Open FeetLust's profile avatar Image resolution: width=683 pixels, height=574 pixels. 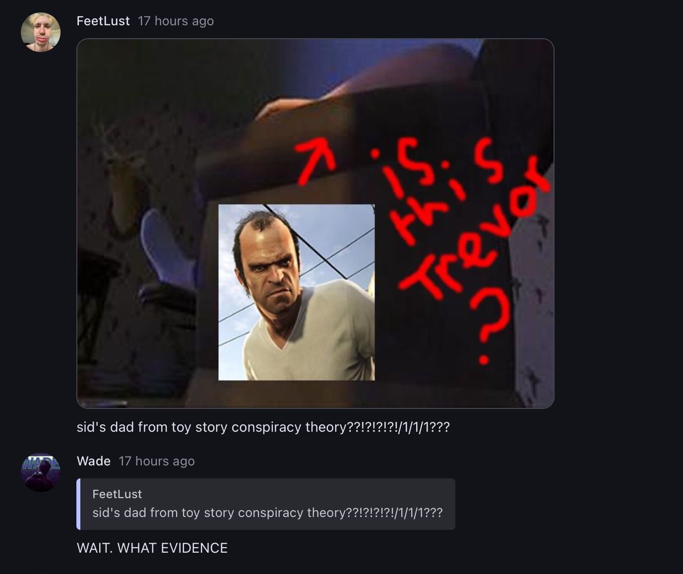point(41,32)
